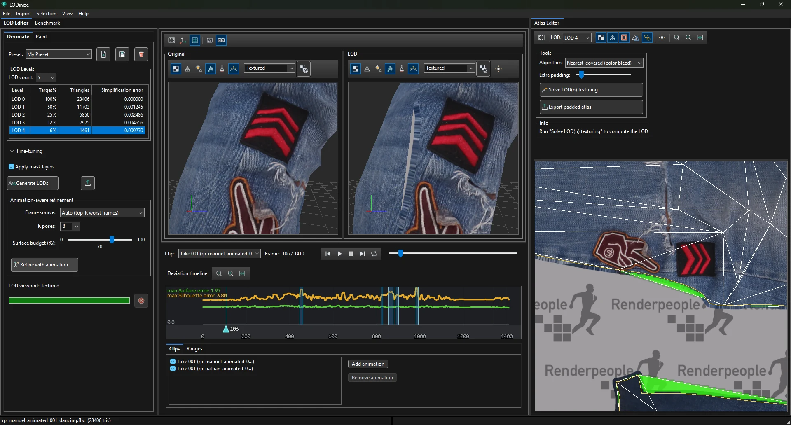Screen dimensions: 791x425
Task: Cancel progress with the red X button
Action: [x=141, y=301]
